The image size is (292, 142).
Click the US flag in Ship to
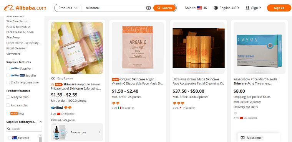[199, 8]
